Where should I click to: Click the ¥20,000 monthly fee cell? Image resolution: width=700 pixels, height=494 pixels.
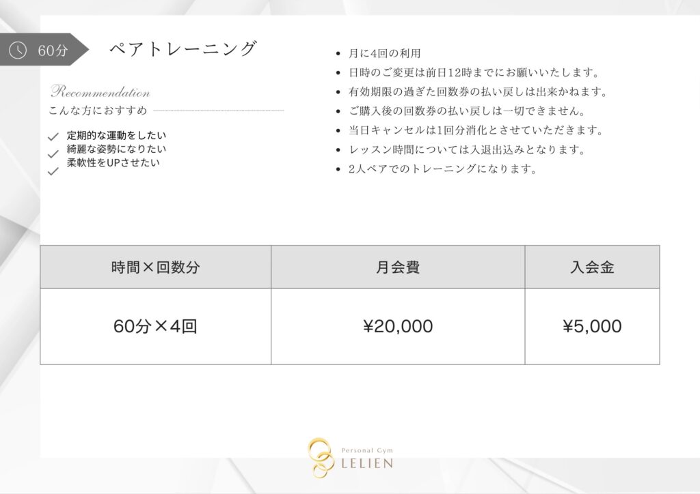pos(398,326)
